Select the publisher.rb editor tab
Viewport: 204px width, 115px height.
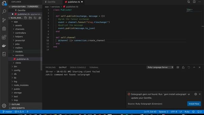coord(74,2)
